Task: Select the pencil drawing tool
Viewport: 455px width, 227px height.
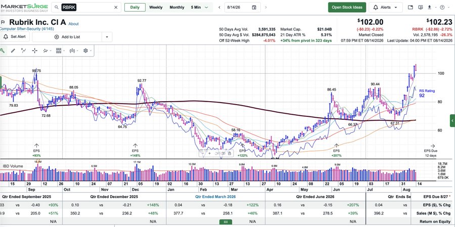Action: coord(13,51)
